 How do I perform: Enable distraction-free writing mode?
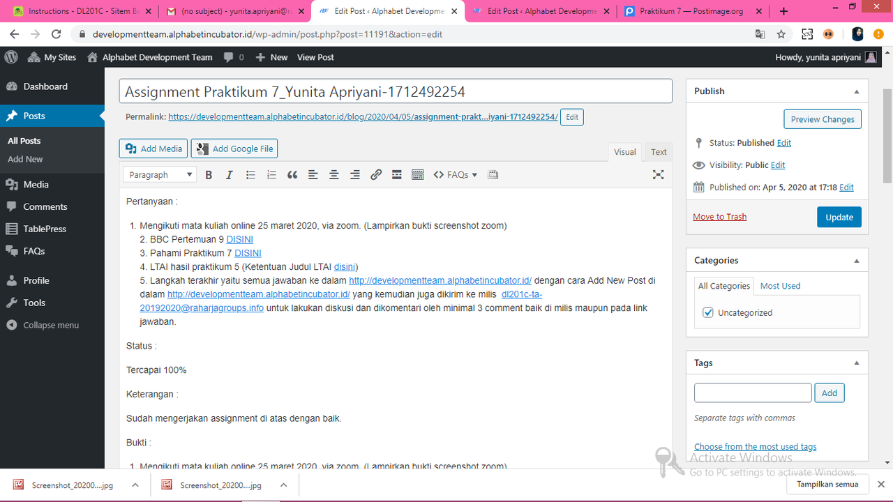pos(658,175)
